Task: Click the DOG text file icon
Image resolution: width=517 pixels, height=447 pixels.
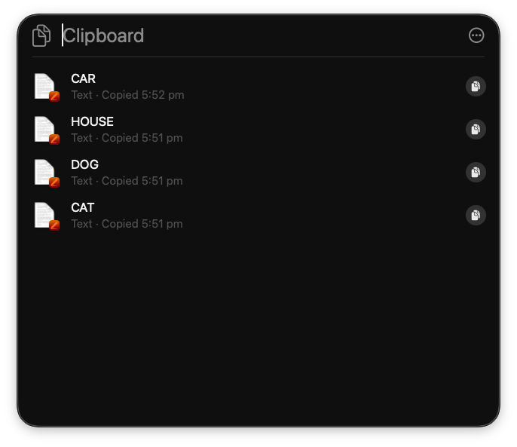Action: [x=45, y=173]
